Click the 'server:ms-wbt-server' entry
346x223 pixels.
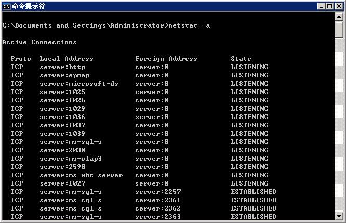pyautogui.click(x=81, y=175)
